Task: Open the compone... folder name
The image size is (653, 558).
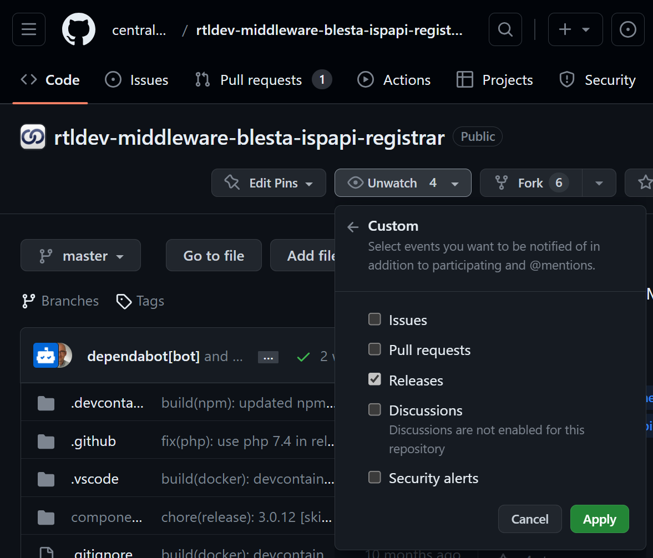Action: pyautogui.click(x=107, y=518)
